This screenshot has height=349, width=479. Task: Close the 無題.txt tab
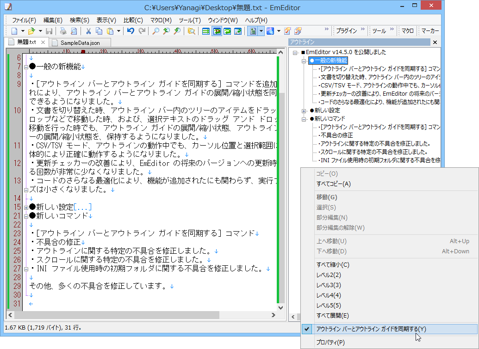point(43,43)
